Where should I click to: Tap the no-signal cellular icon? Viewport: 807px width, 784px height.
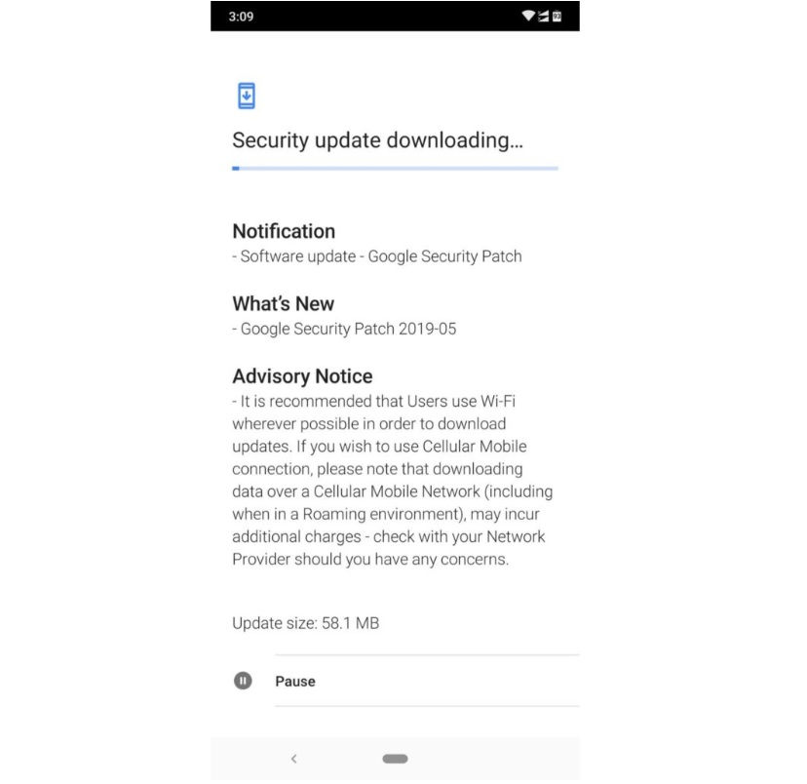(x=543, y=17)
